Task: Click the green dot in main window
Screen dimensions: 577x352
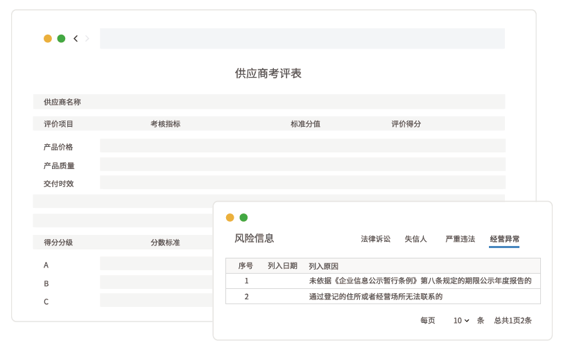Action: click(61, 39)
